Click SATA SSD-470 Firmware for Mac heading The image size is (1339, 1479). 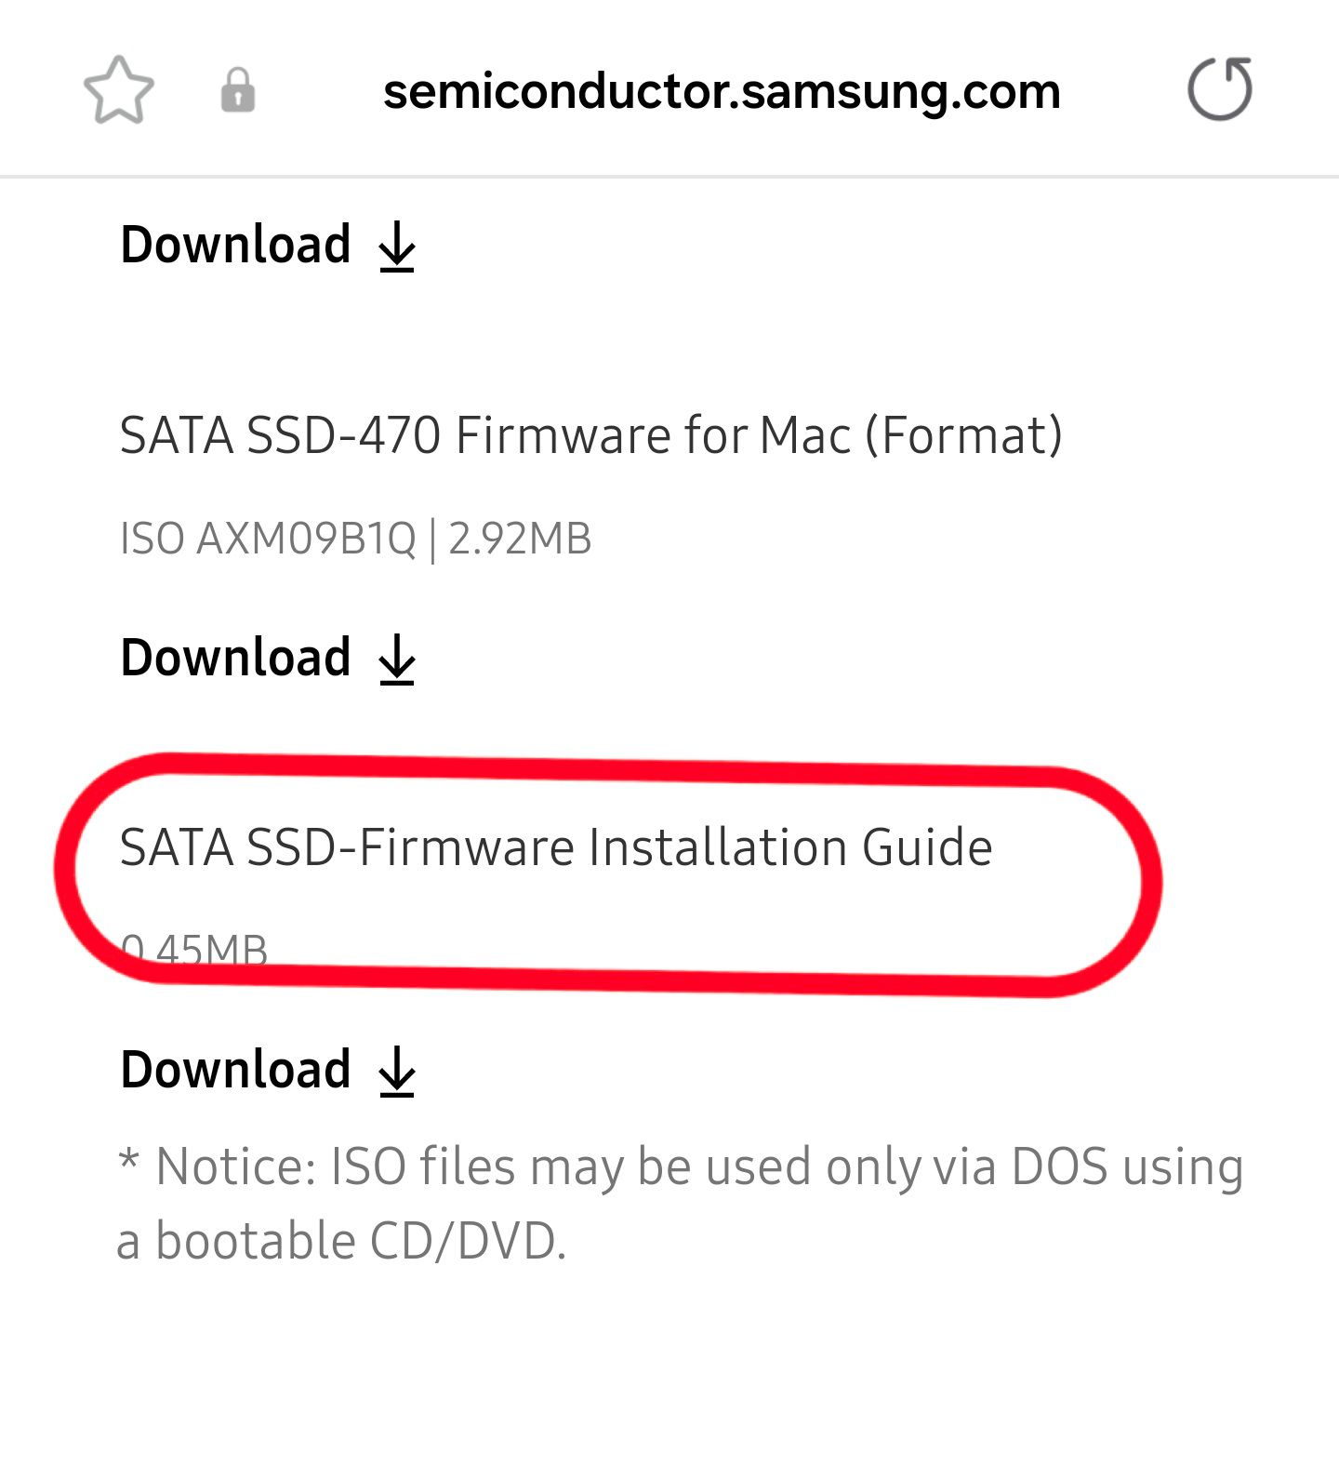pos(591,435)
